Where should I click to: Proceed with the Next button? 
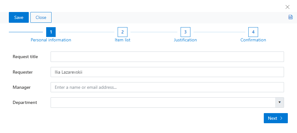coord(276,118)
